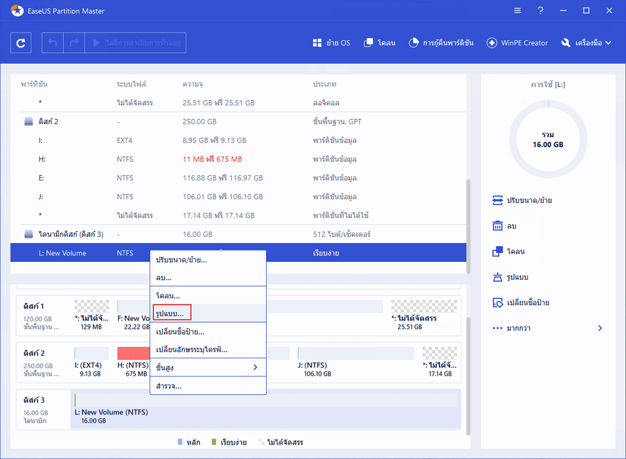The height and width of the screenshot is (459, 626).
Task: Choose เปลี่ยนอักษรระบุไดรฟ์... in the context menu
Action: click(x=208, y=349)
